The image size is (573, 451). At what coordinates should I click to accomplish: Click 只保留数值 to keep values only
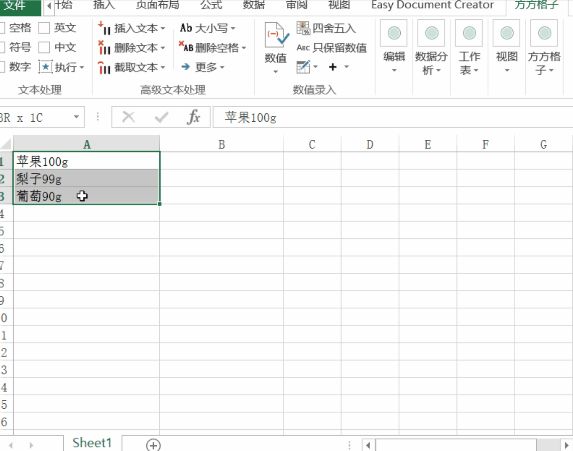332,48
